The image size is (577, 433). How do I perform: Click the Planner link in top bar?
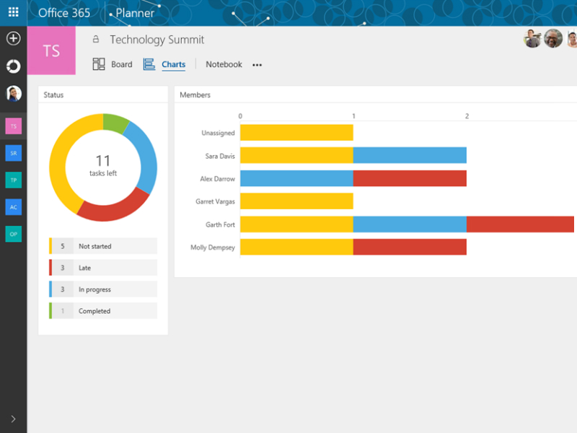tap(134, 12)
